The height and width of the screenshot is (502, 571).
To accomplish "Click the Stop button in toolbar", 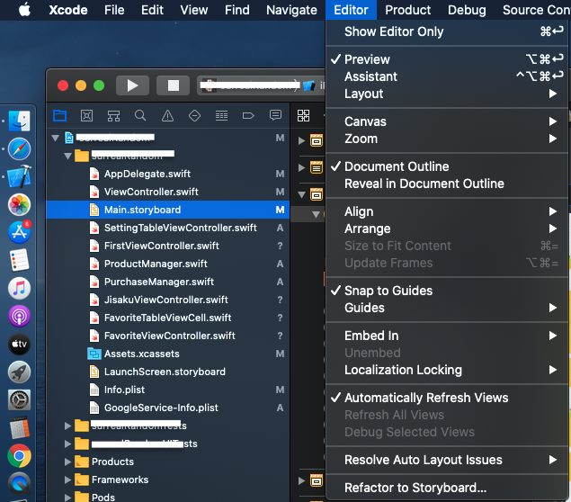I will pyautogui.click(x=173, y=85).
